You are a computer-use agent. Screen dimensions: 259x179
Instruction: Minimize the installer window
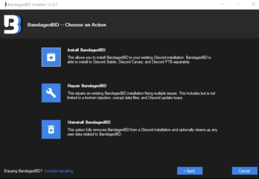tap(222, 4)
